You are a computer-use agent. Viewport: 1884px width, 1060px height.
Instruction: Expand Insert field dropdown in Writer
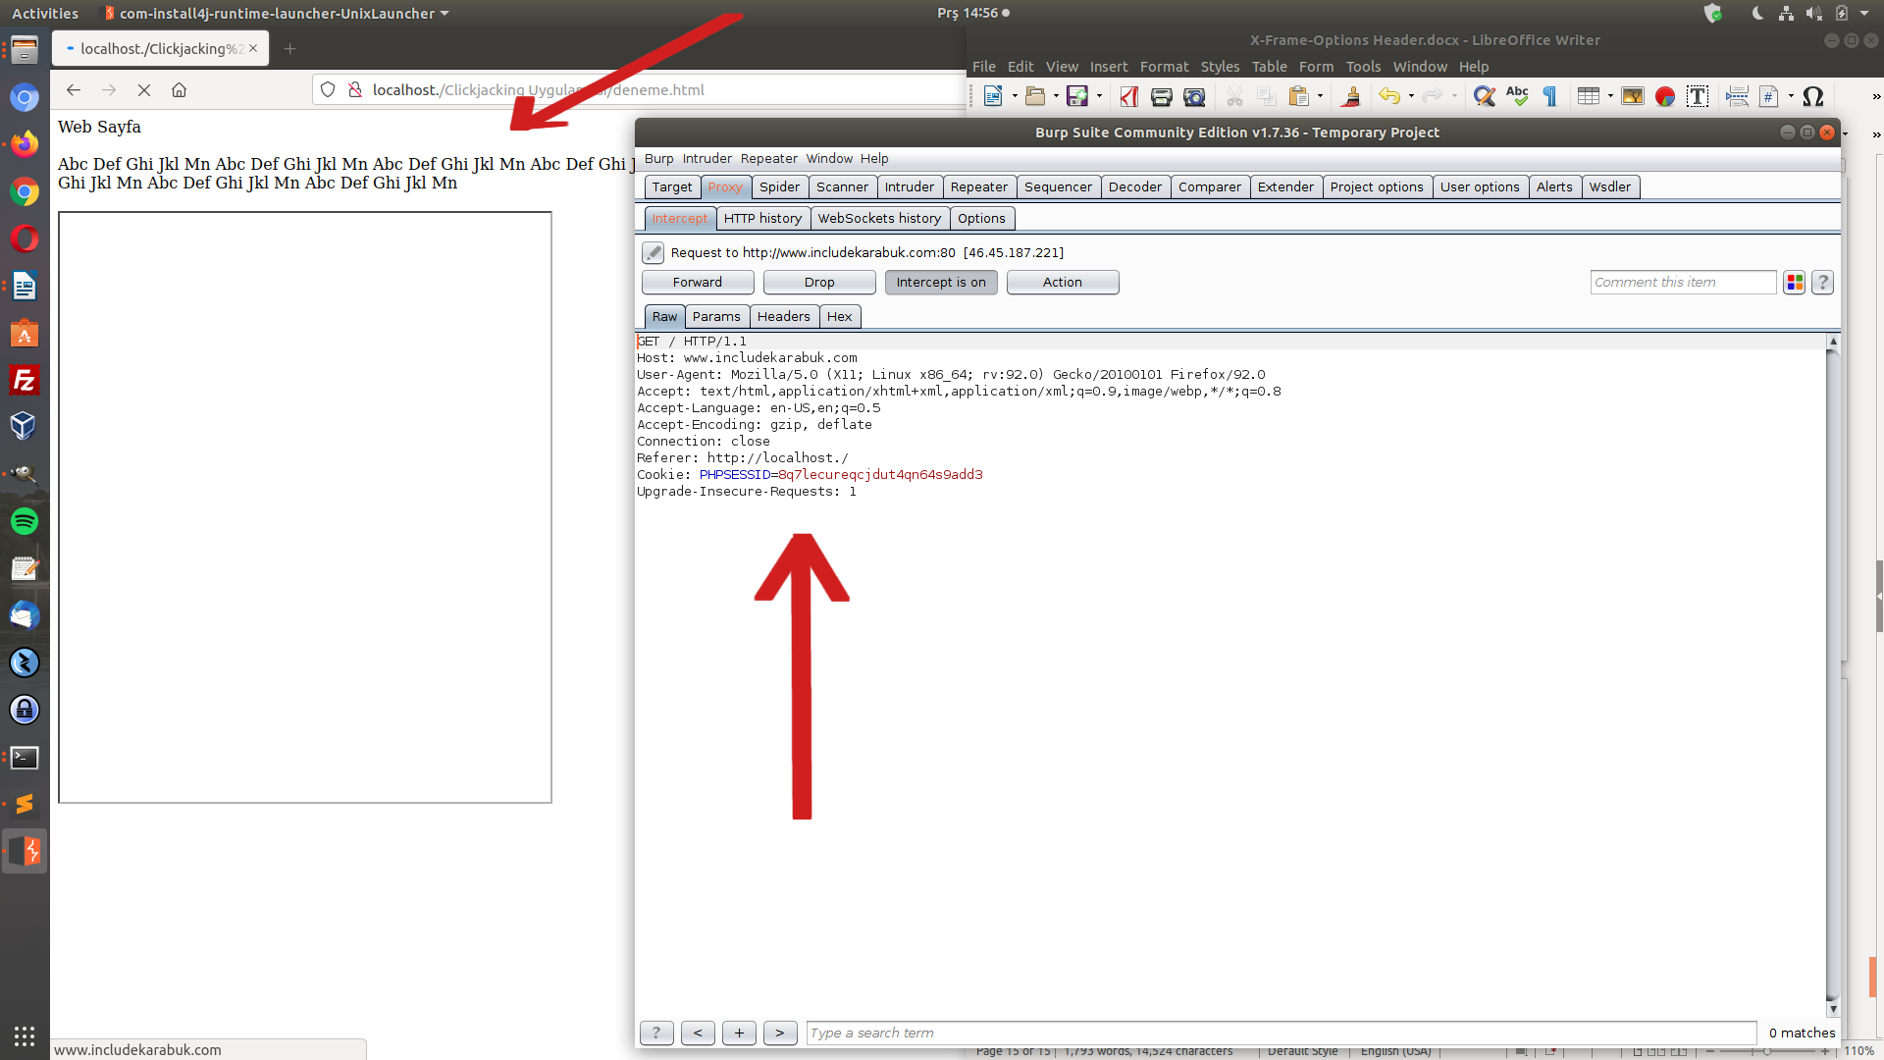pos(1791,96)
